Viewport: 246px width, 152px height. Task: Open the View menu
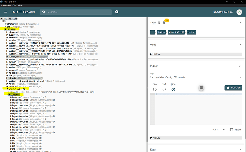point(20,5)
